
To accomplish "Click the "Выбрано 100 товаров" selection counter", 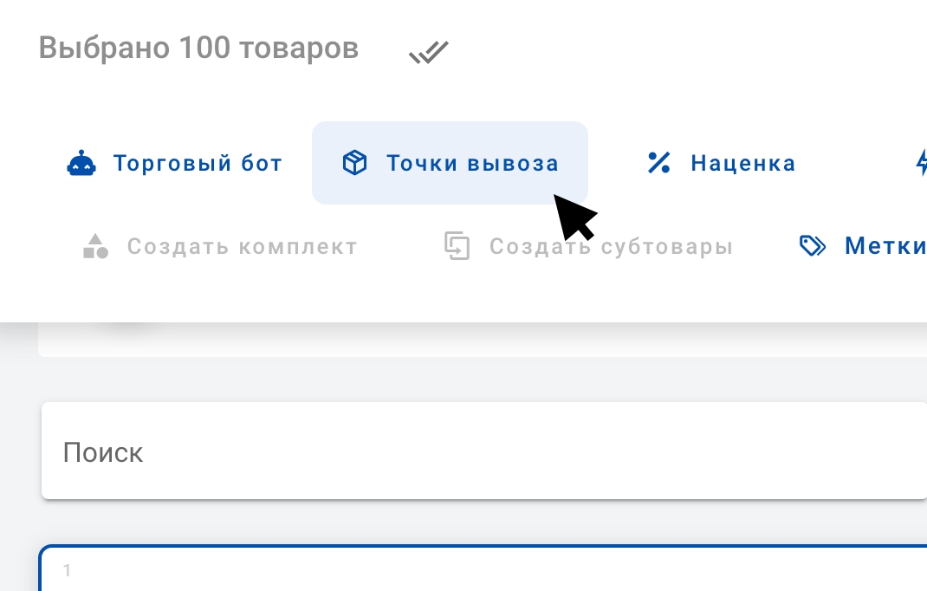I will (x=198, y=49).
